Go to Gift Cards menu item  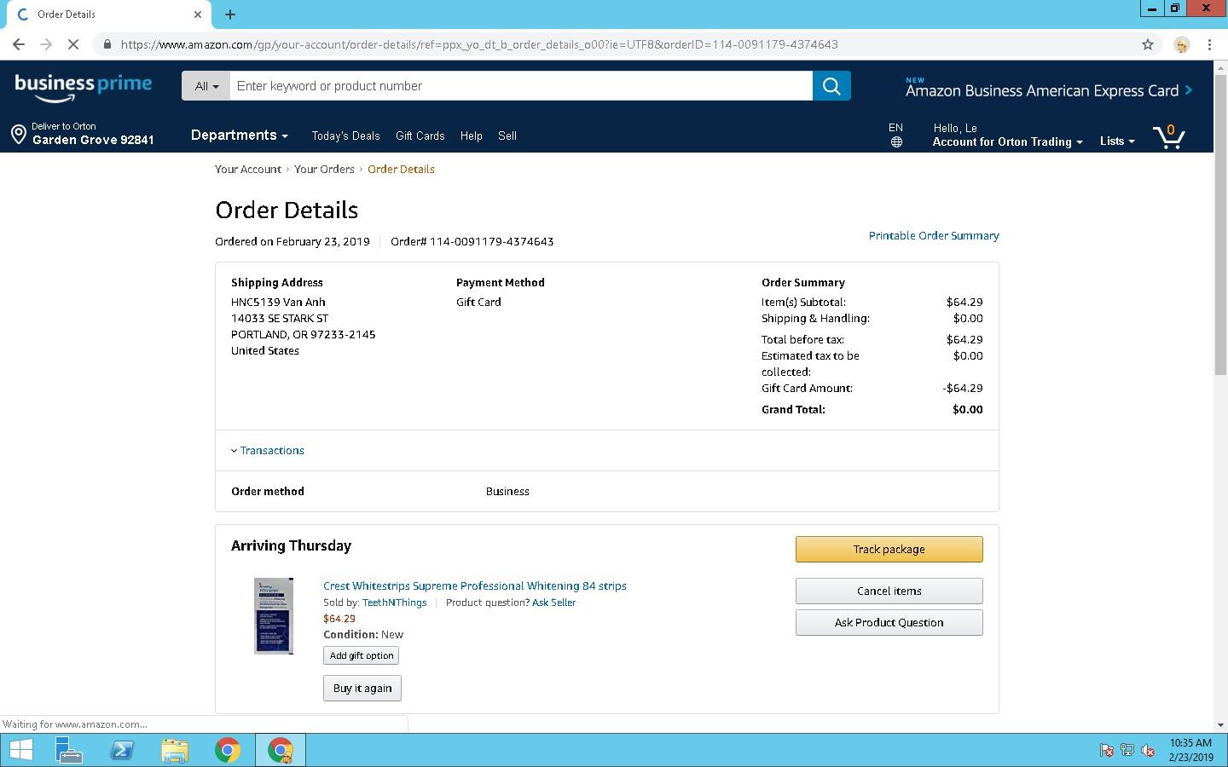coord(420,136)
